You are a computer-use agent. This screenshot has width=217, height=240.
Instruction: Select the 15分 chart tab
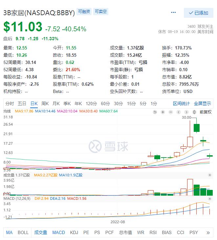[x=131, y=104]
